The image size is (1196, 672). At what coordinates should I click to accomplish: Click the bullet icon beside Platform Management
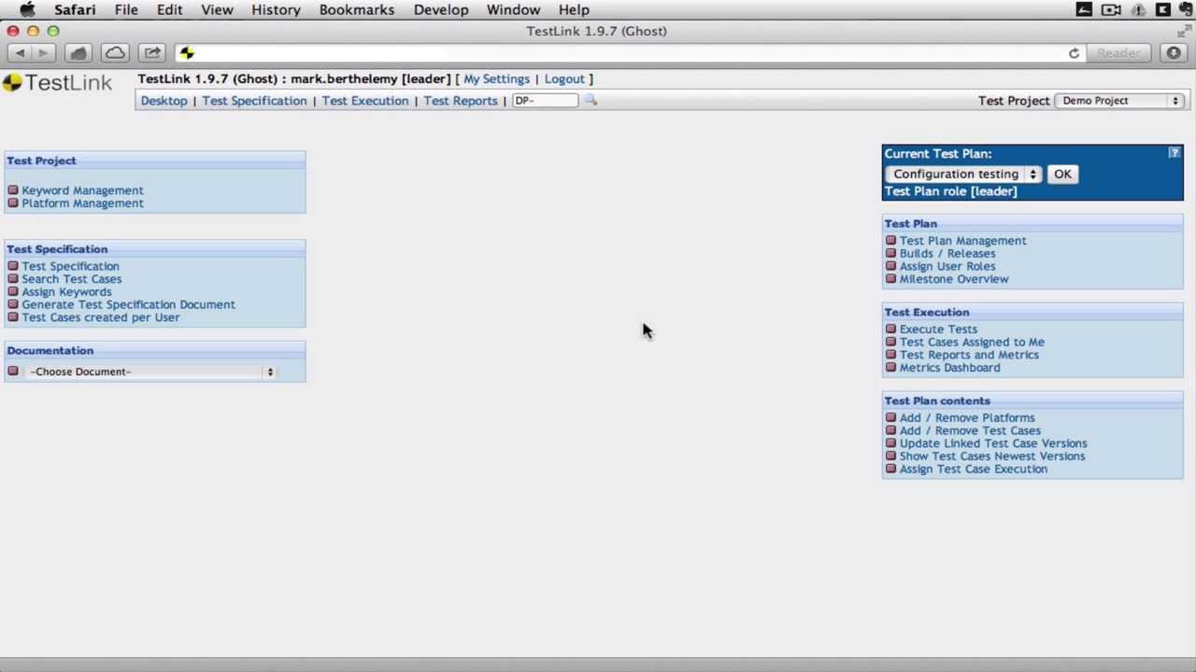click(x=13, y=203)
